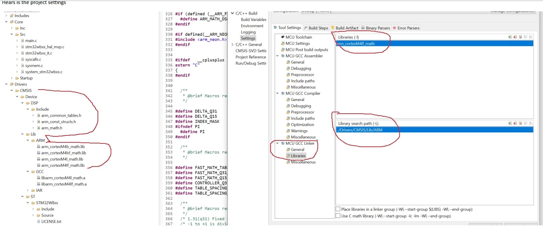Collapse the MCU GCC Linker tree node
543x232 pixels.
pyautogui.click(x=278, y=143)
